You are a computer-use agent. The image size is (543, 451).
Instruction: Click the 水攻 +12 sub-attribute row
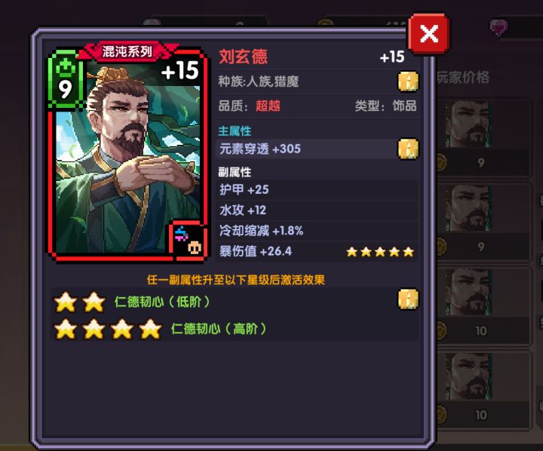tap(317, 210)
